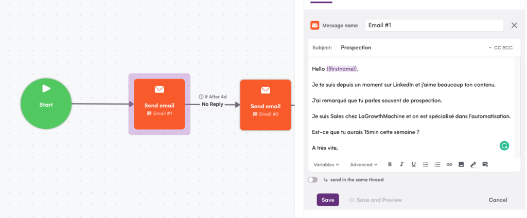Screen dimensions: 527x218
Task: Click Save and Preview
Action: click(x=375, y=200)
